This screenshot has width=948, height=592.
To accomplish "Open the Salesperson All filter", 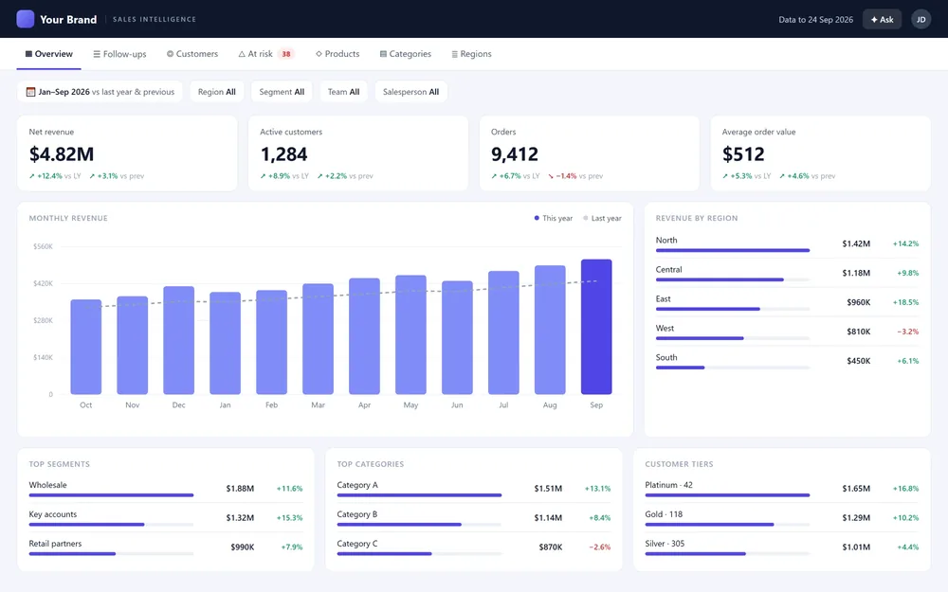I will (410, 92).
